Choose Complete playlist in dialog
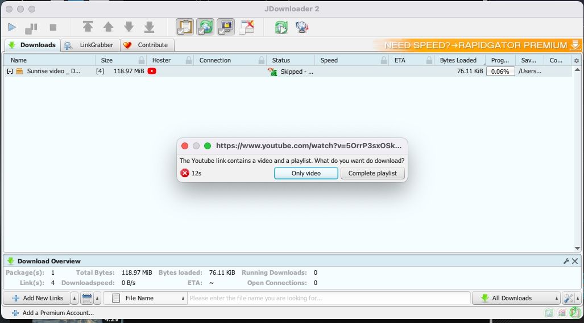This screenshot has height=323, width=584. [372, 173]
